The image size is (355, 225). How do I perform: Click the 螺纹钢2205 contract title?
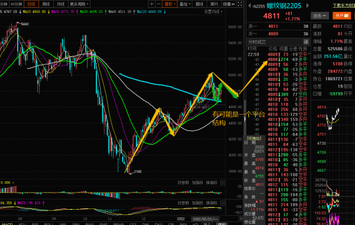click(284, 6)
